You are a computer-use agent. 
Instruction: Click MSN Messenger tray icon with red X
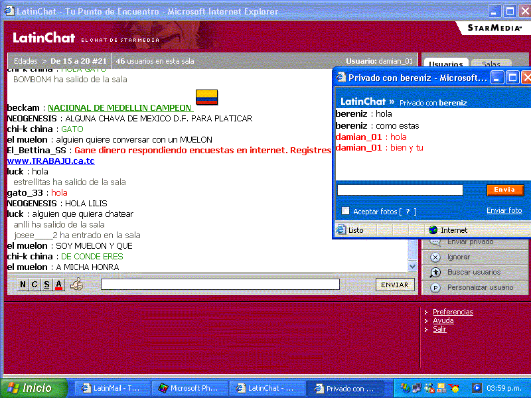[x=429, y=388]
